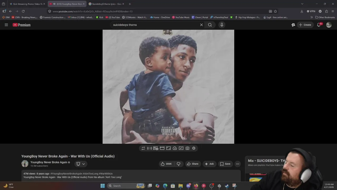Toggle the full-window expand icon
337x190 pixels.
[x=168, y=148]
